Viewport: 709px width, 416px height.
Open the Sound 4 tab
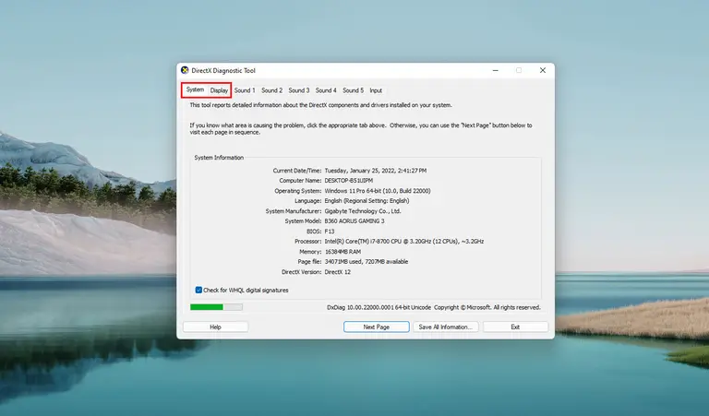click(x=326, y=90)
